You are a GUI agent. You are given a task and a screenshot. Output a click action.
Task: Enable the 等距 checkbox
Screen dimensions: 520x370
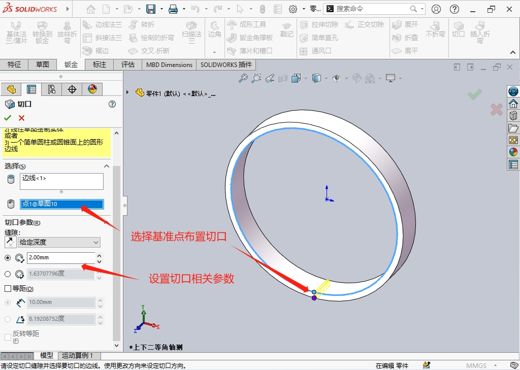(x=8, y=288)
